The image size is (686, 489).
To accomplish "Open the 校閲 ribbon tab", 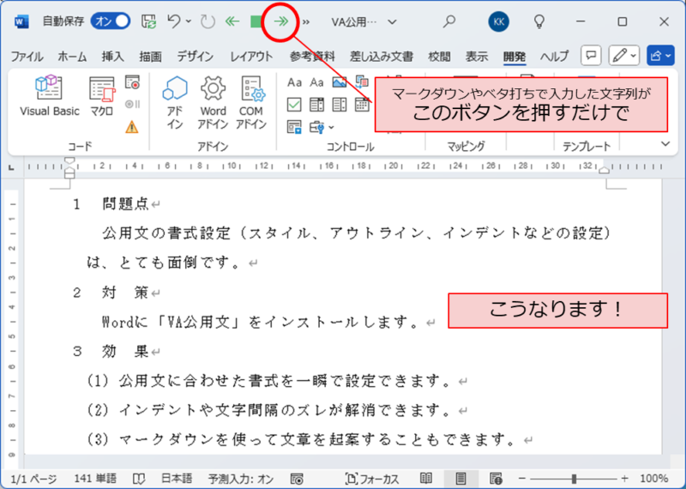I will point(439,57).
